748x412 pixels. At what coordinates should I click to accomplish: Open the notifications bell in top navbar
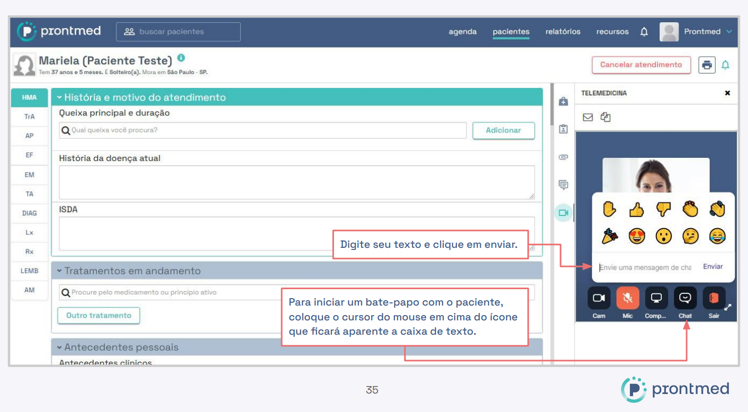[644, 32]
